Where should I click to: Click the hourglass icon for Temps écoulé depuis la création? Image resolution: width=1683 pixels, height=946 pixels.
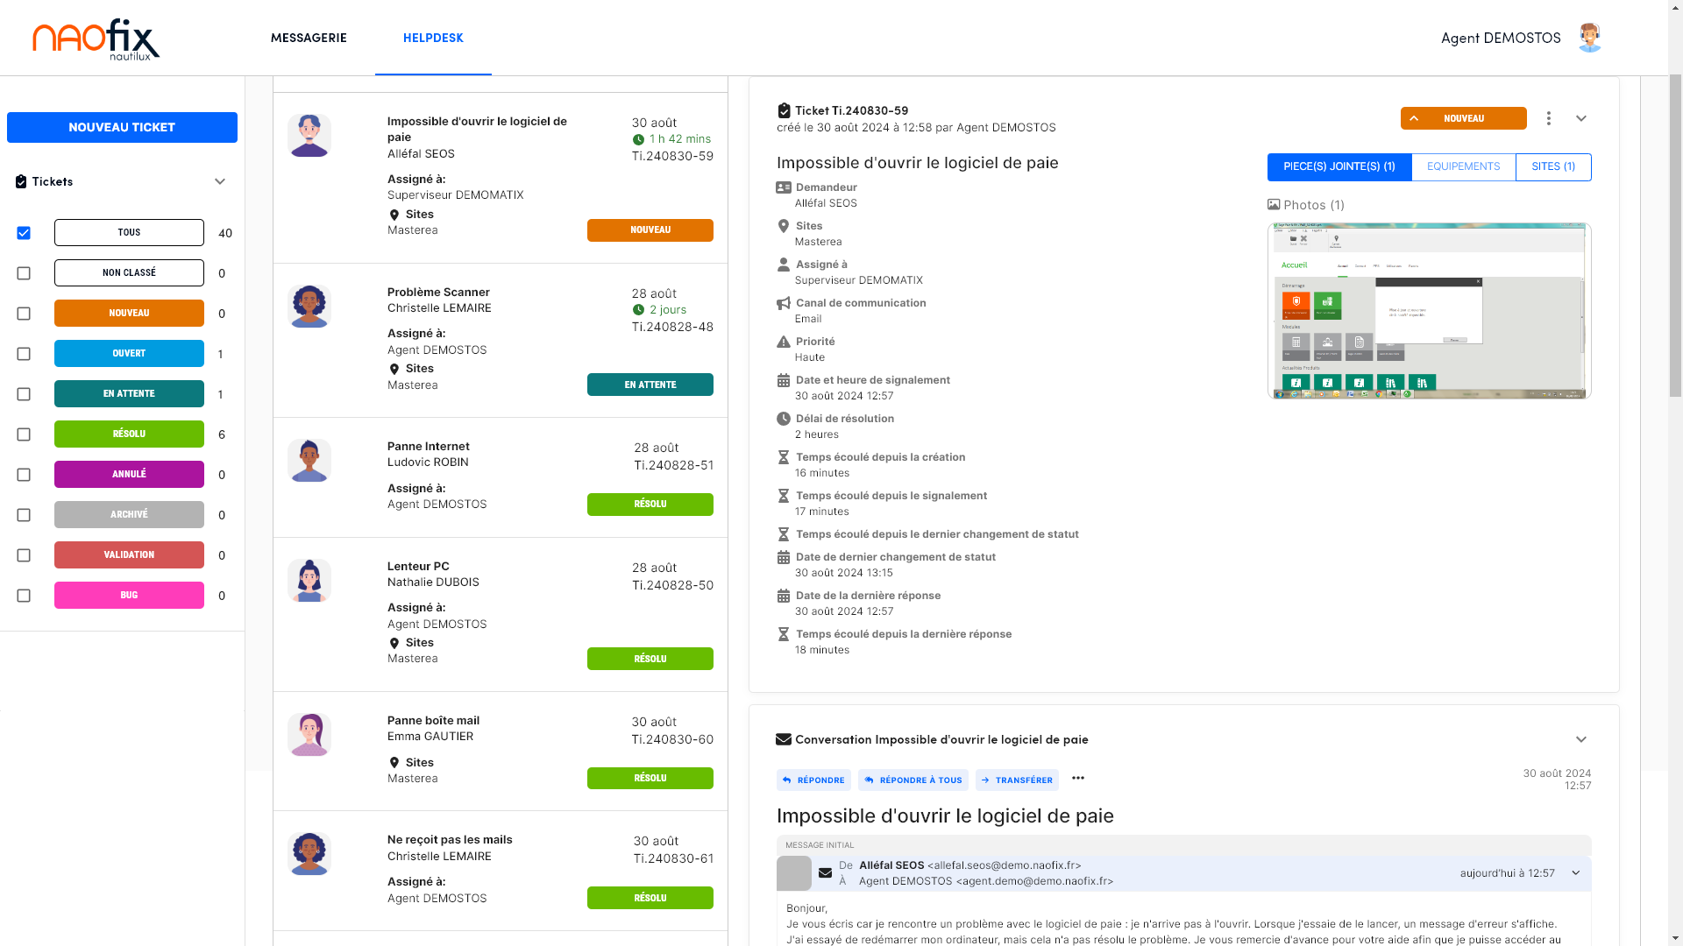(x=784, y=457)
